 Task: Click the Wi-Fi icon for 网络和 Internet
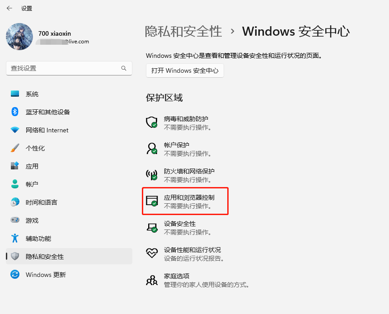(x=15, y=130)
